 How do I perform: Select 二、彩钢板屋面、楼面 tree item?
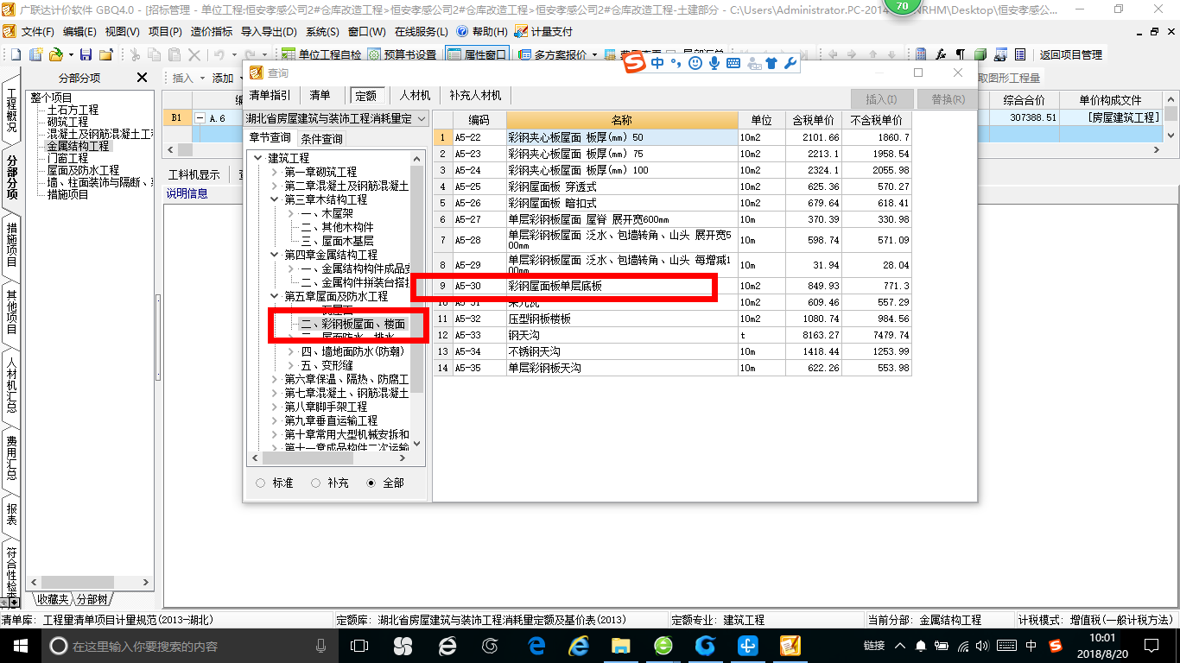coord(352,324)
